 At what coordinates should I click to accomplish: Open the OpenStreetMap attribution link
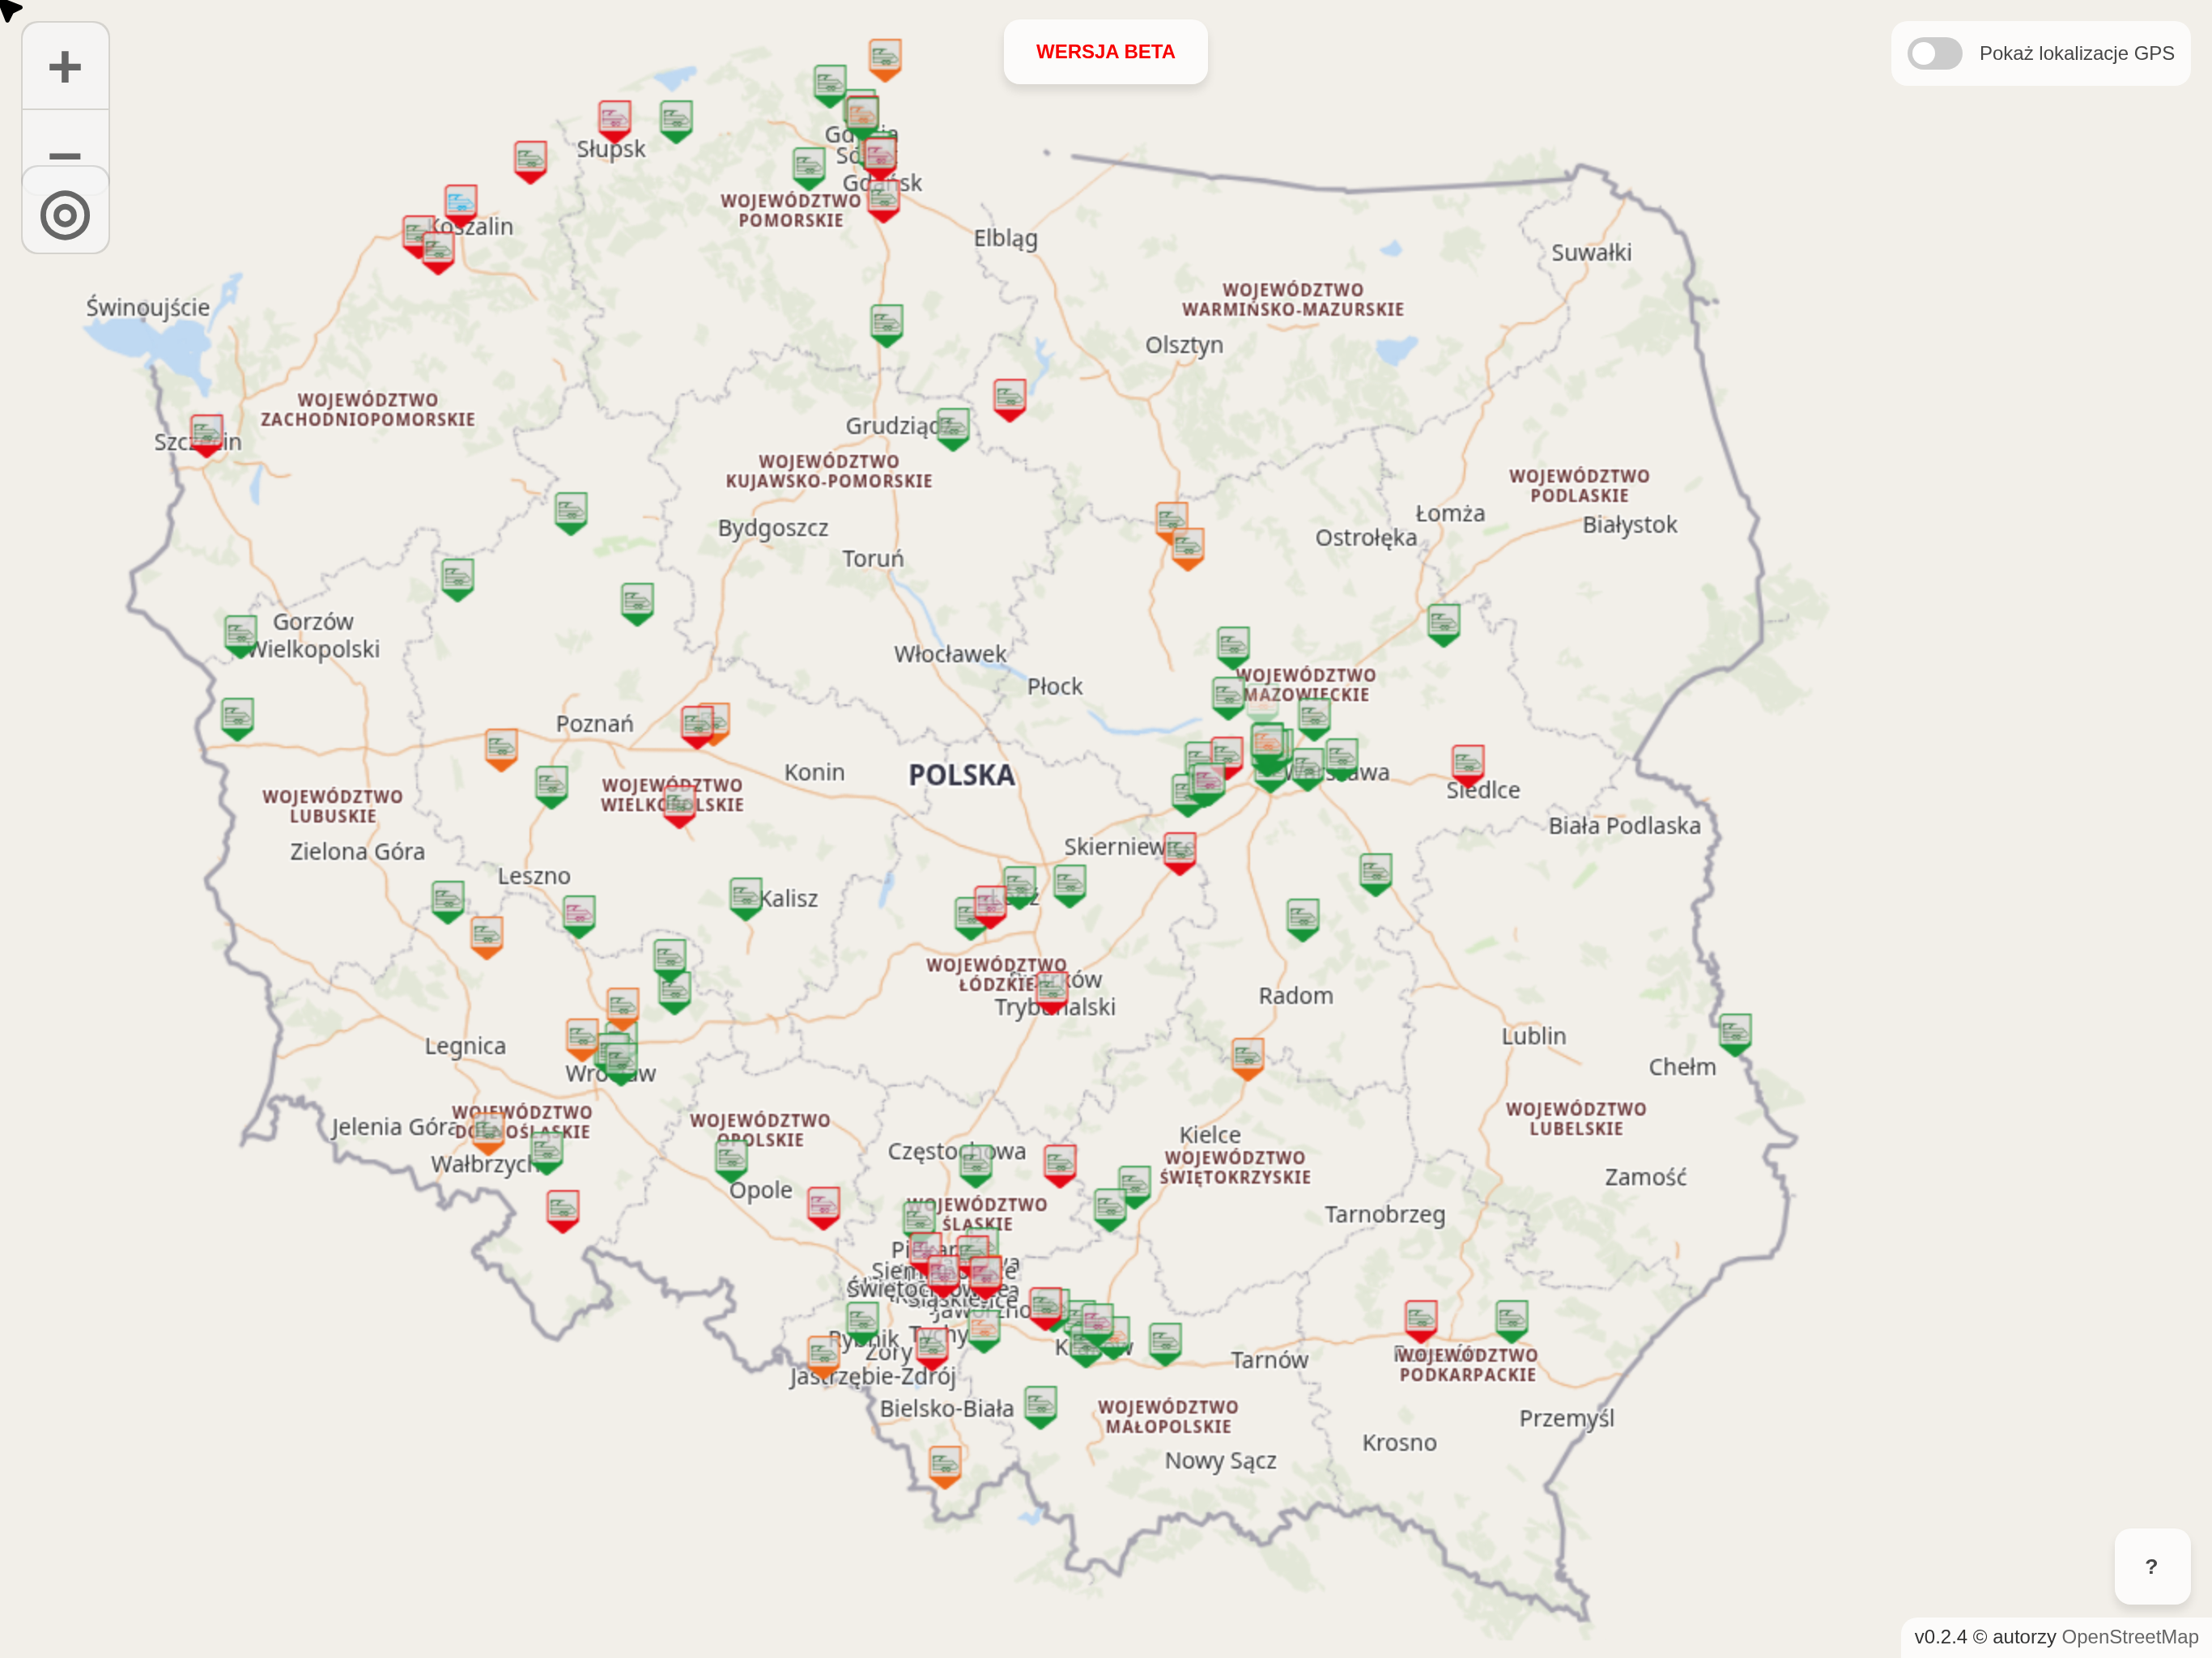tap(2129, 1637)
